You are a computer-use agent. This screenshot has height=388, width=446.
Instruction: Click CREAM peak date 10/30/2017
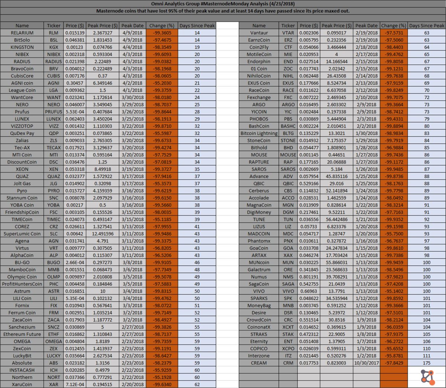[x=366, y=363]
